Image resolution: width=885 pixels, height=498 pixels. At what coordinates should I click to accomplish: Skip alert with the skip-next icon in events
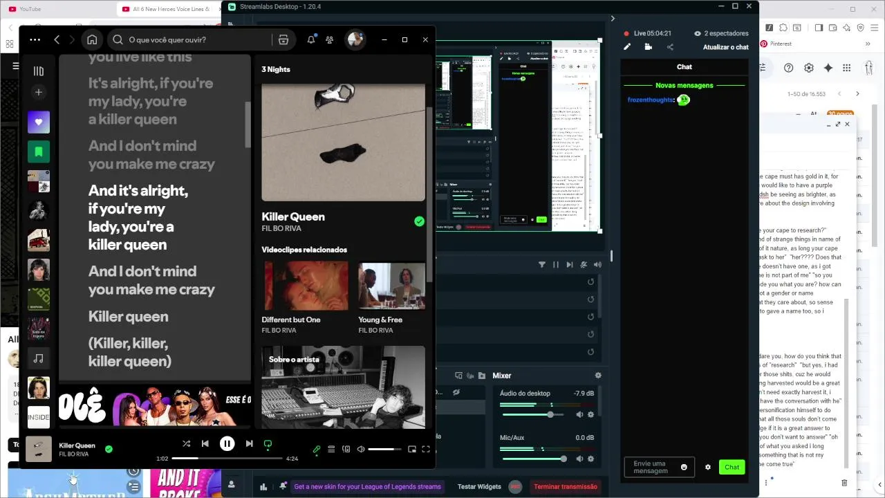point(570,264)
